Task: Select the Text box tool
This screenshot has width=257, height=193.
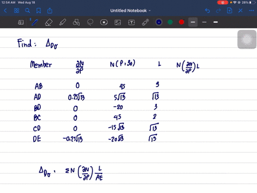Action: pos(132,23)
